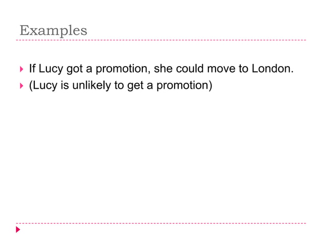Click the dashed pink line near slide bottom
Screen dimensions: 322x241
pos(161,223)
